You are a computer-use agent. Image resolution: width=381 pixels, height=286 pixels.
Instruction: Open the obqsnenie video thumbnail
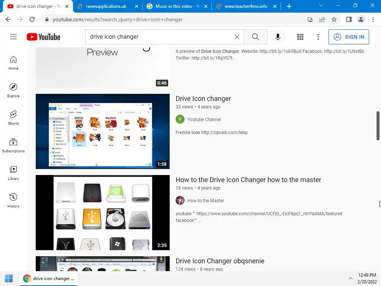pyautogui.click(x=103, y=264)
